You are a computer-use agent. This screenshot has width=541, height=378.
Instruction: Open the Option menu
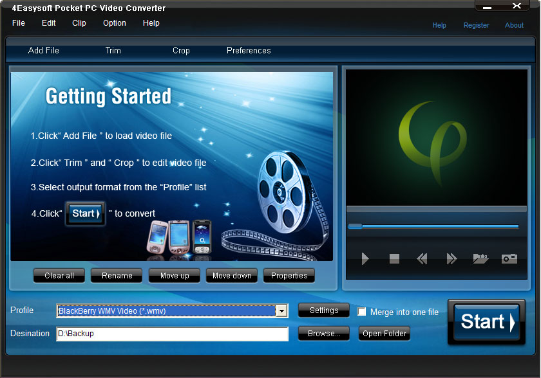(x=115, y=23)
